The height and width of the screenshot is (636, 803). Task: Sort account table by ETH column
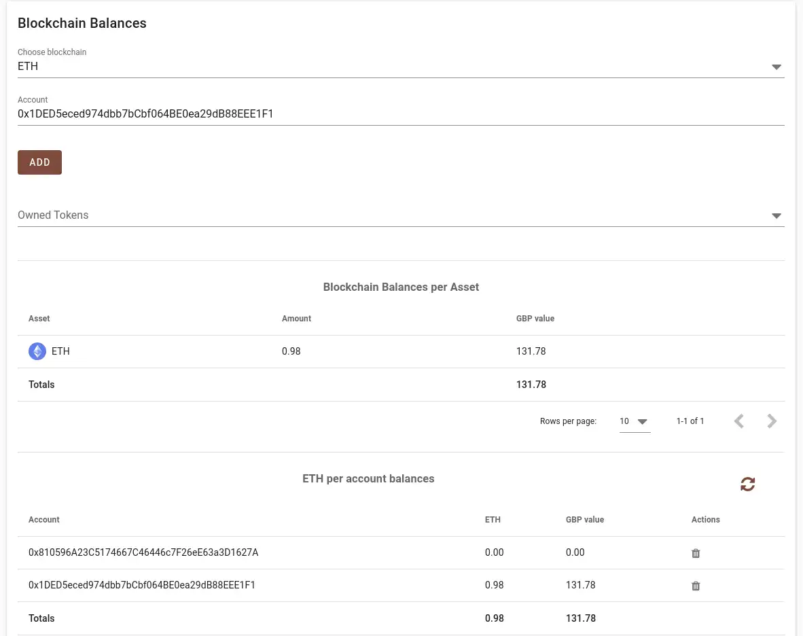[x=493, y=520]
